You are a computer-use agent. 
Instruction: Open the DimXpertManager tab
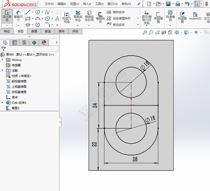point(34,43)
